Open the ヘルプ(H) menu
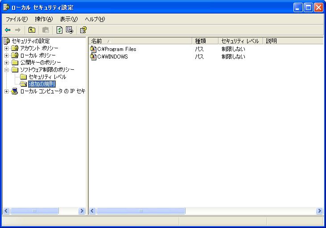The height and width of the screenshot is (228, 326). pyautogui.click(x=95, y=19)
